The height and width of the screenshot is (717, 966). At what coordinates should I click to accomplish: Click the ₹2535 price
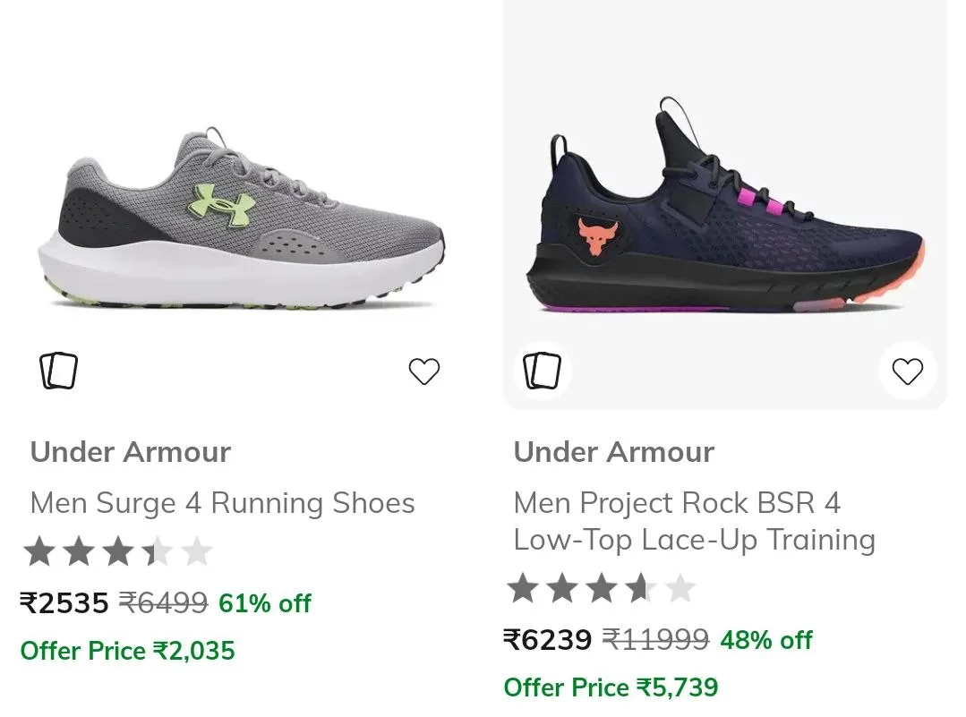(64, 603)
